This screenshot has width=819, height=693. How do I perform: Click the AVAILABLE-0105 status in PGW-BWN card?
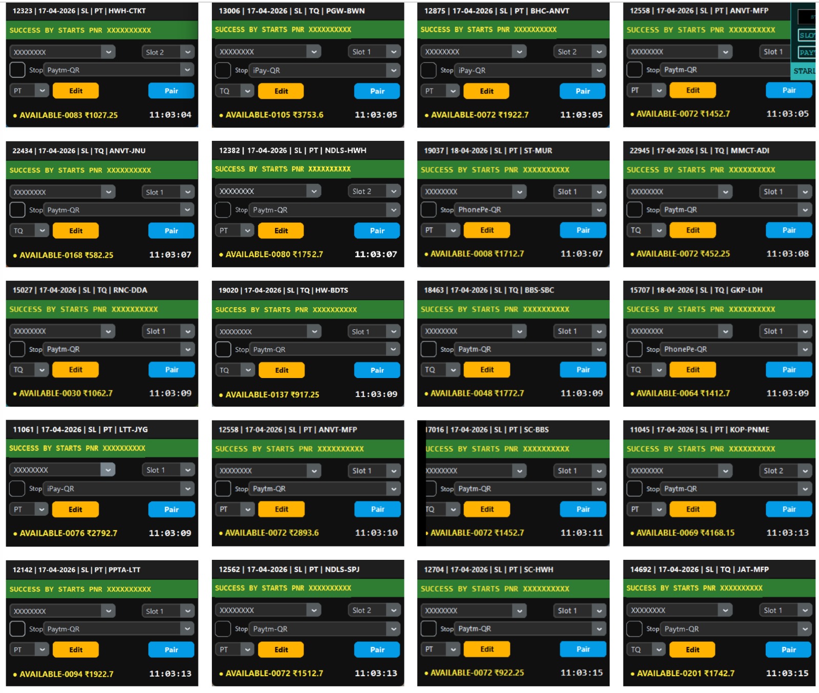[x=274, y=115]
